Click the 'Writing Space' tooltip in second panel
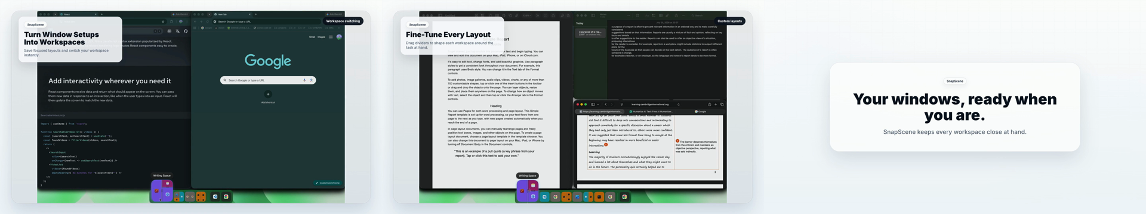This screenshot has height=214, width=1146. (528, 175)
